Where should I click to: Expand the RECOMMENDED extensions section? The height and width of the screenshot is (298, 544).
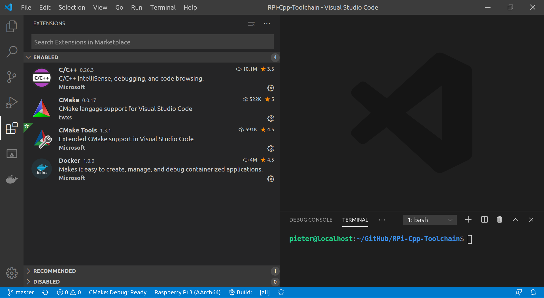[152, 271]
